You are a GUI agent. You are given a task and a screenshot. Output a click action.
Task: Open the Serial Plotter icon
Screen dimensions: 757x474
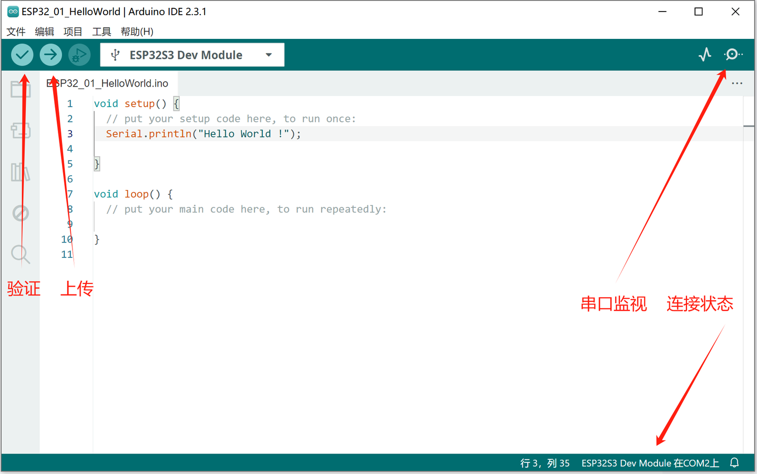[x=705, y=54]
